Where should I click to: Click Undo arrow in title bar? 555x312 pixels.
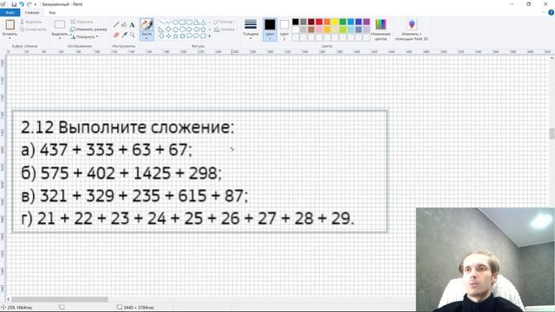22,4
